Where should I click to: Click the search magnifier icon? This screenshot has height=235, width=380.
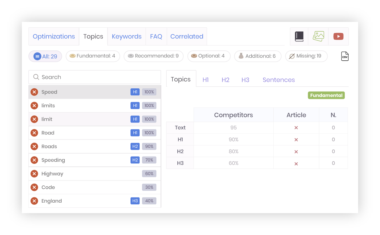[x=36, y=77]
